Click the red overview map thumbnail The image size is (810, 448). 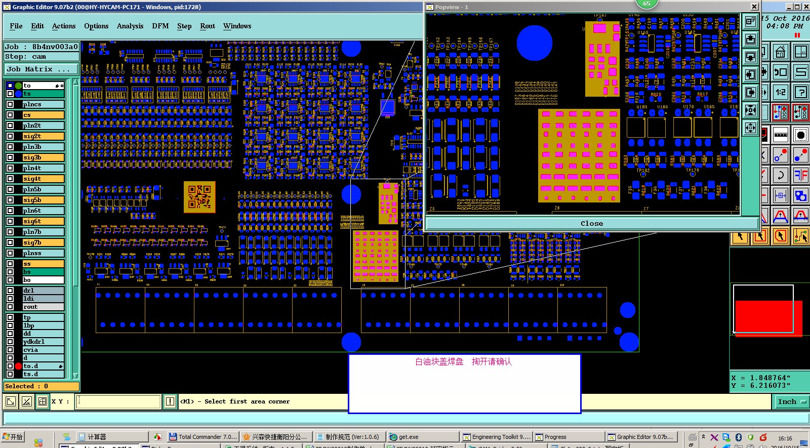(x=768, y=318)
